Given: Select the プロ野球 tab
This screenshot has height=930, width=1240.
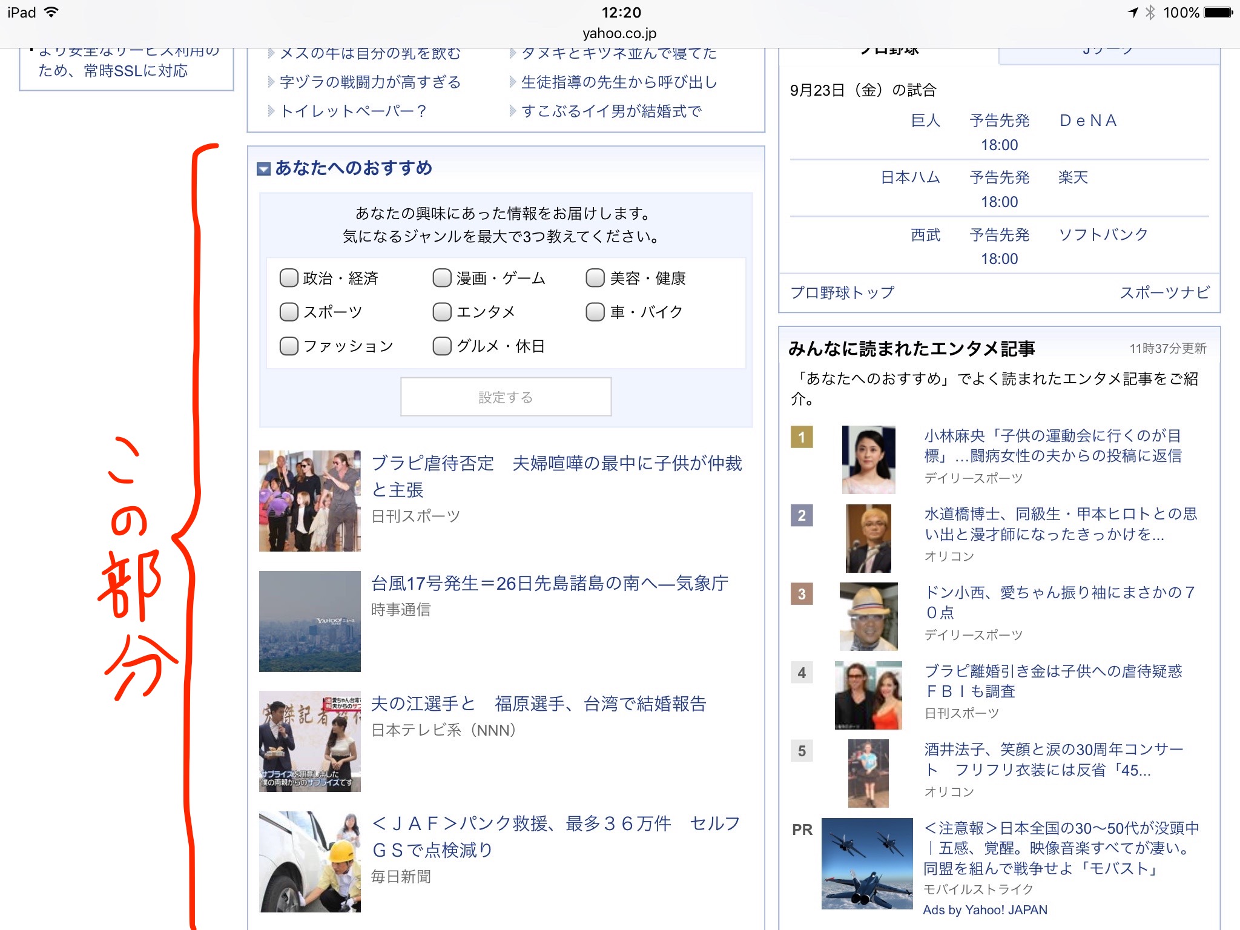Looking at the screenshot, I should point(889,53).
